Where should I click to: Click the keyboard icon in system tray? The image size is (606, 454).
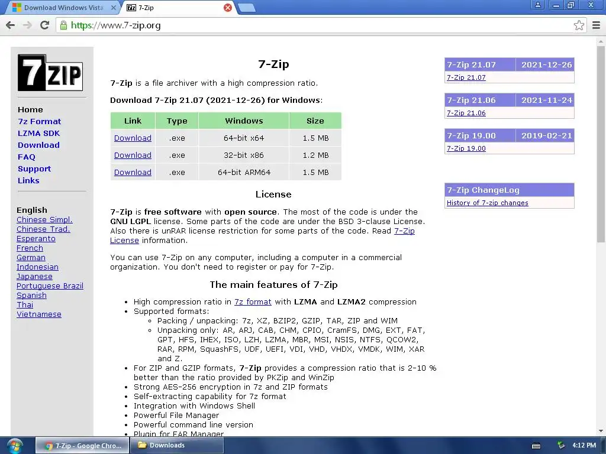coord(536,446)
